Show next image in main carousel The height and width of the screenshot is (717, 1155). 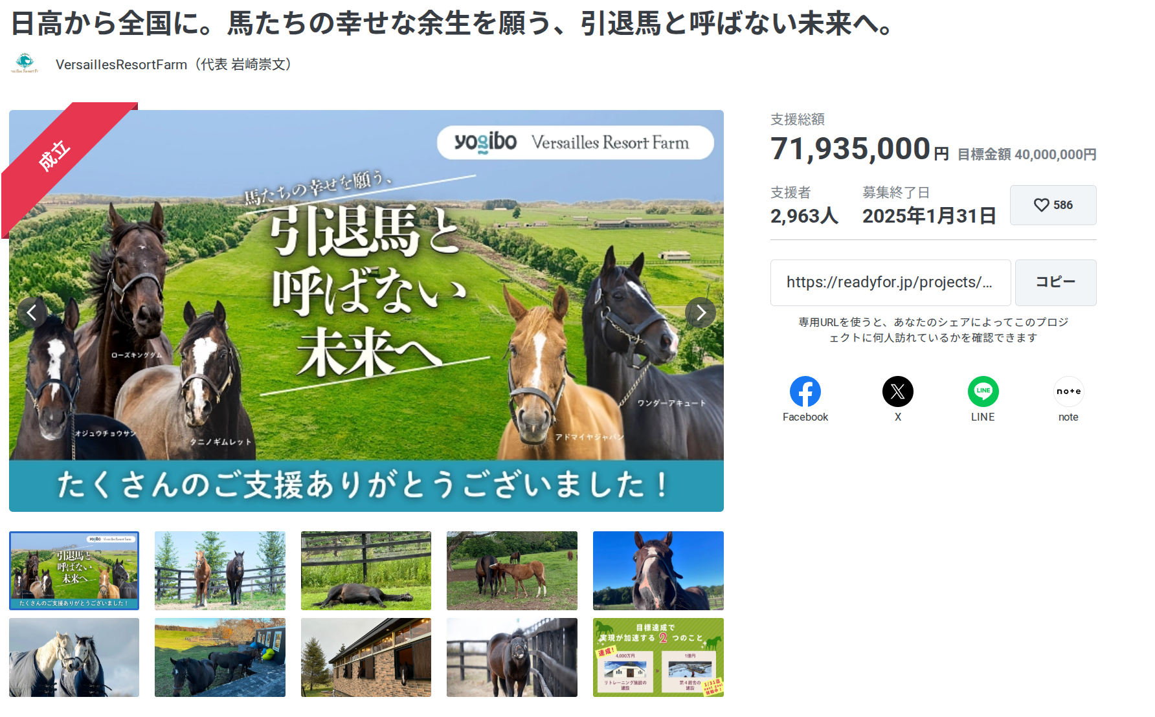[x=701, y=314]
